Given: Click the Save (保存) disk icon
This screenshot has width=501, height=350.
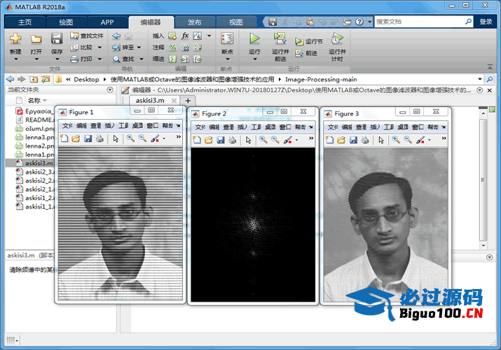Looking at the screenshot, I should click(x=57, y=38).
